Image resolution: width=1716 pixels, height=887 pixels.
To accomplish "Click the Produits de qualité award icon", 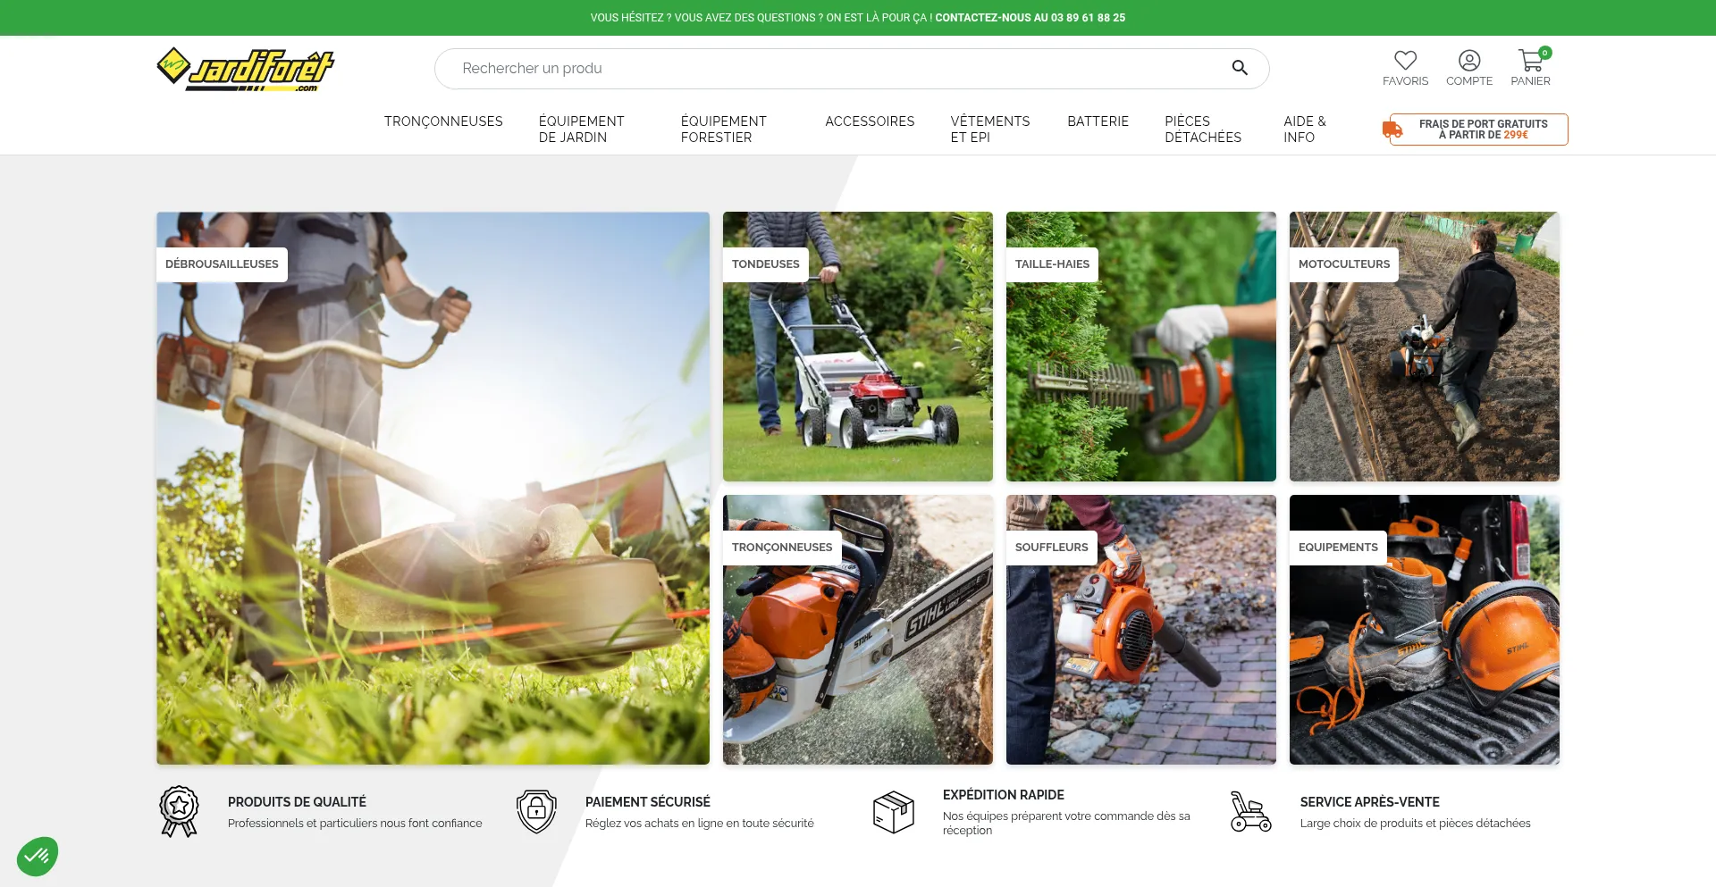I will (x=179, y=811).
